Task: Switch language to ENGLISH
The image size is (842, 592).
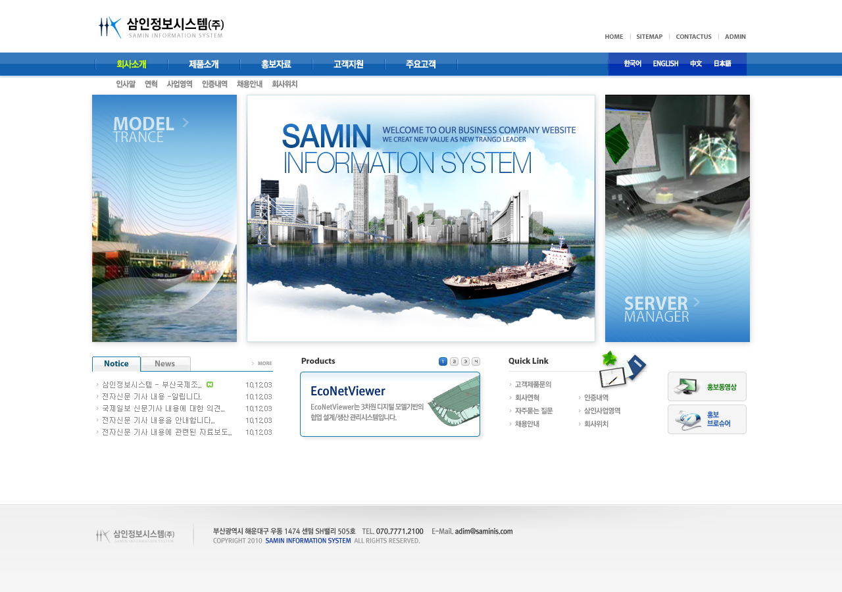Action: coord(666,64)
